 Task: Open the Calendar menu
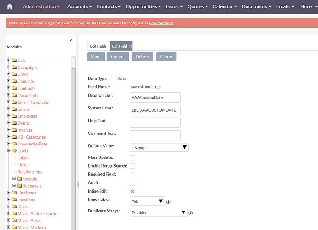(225, 7)
